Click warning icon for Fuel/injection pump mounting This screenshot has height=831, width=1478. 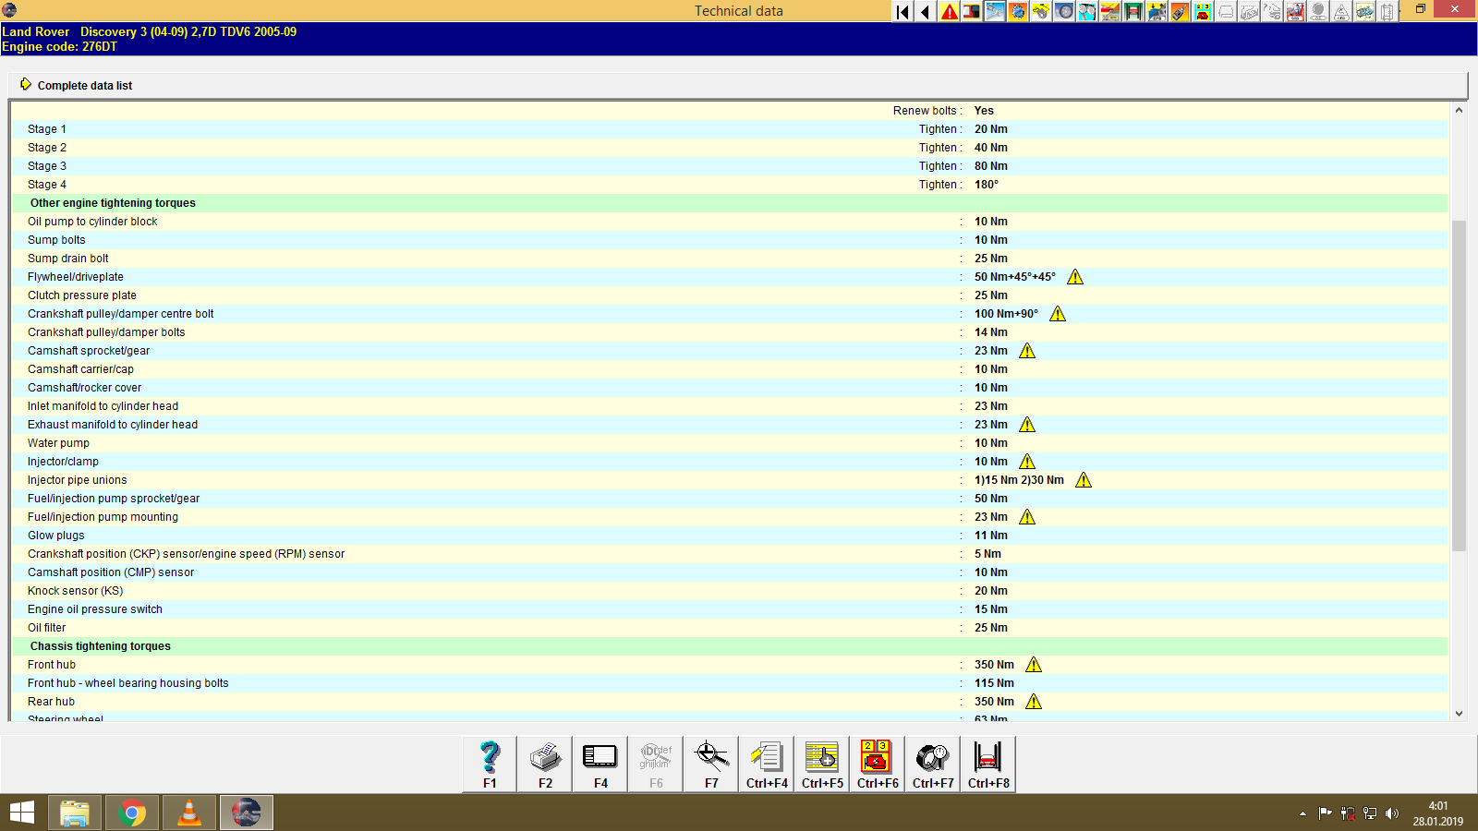[1027, 517]
